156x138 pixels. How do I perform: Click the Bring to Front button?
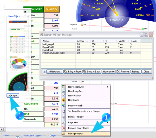(x=73, y=71)
